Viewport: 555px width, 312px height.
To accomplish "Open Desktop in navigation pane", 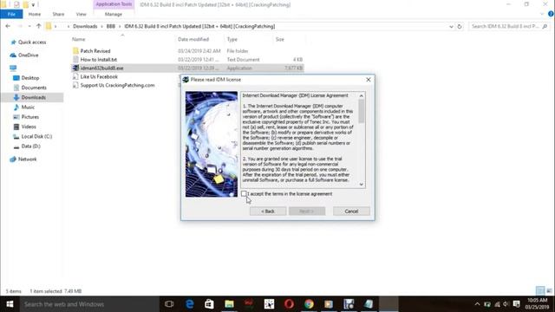I will click(30, 78).
